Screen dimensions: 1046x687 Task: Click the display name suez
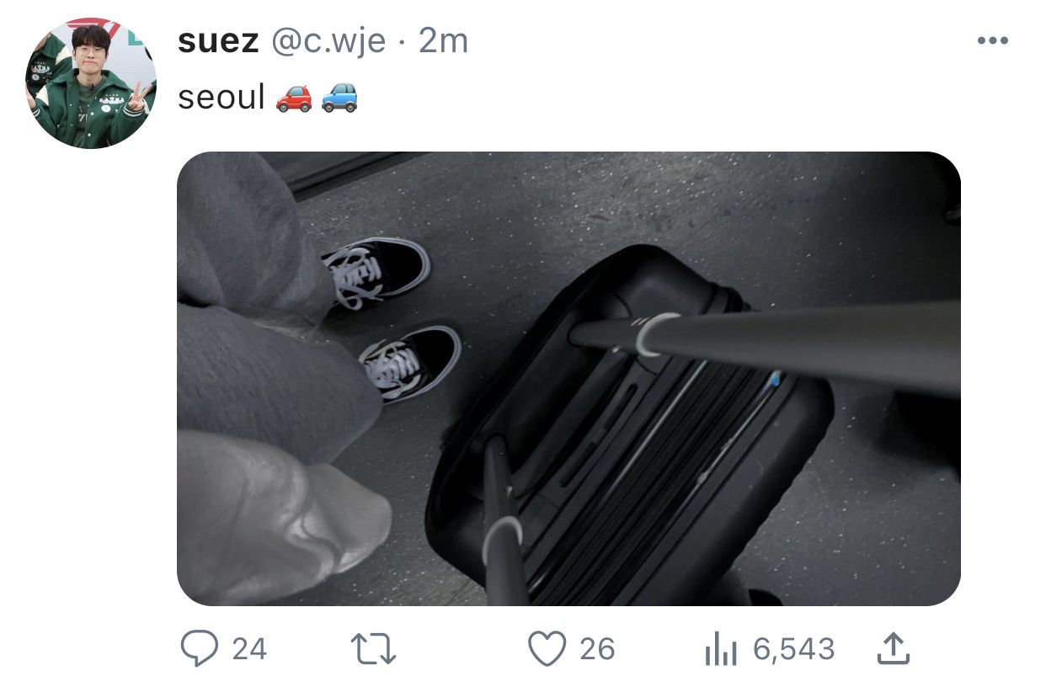[x=218, y=40]
